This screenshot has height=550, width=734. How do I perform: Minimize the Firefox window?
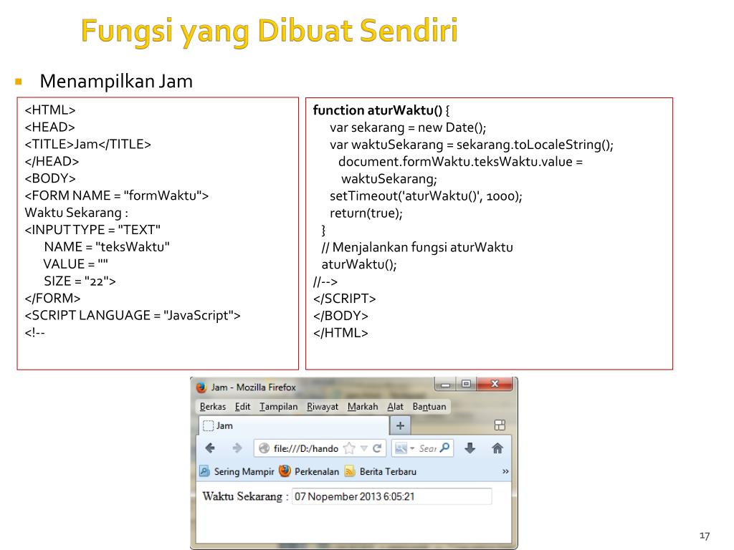[x=445, y=385]
